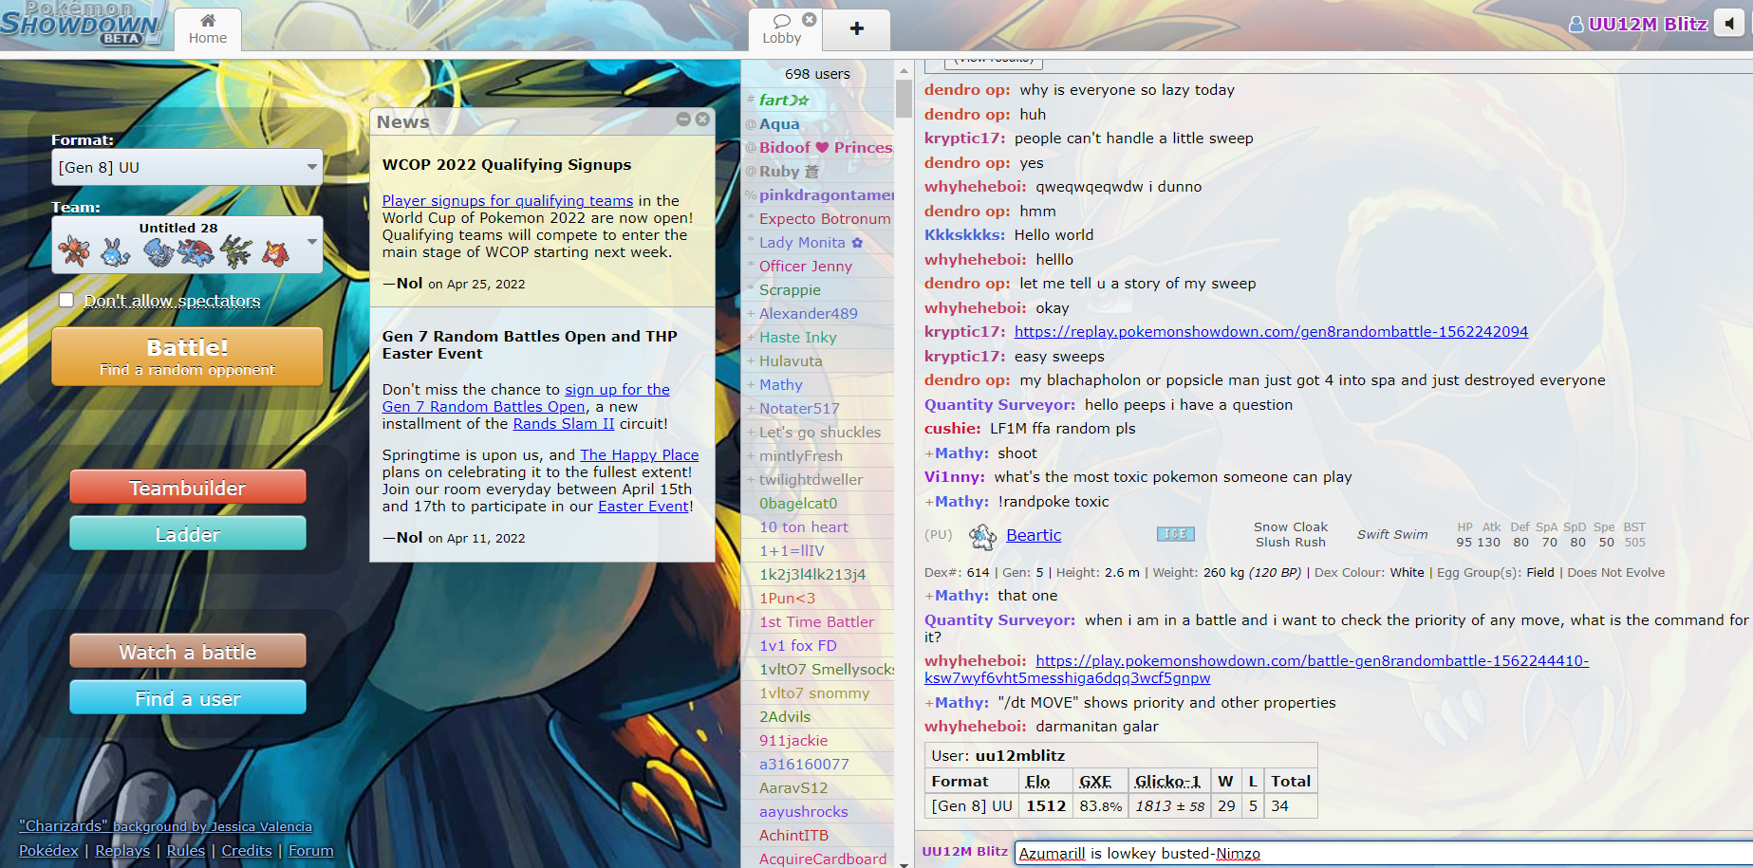Screen dimensions: 1753x868
Task: Close the News panel
Action: coord(702,119)
